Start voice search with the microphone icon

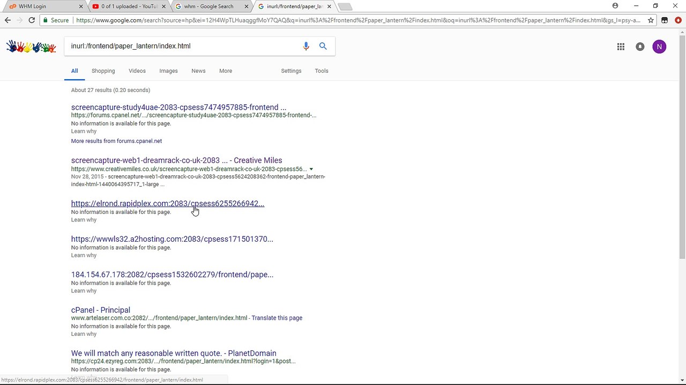point(306,47)
